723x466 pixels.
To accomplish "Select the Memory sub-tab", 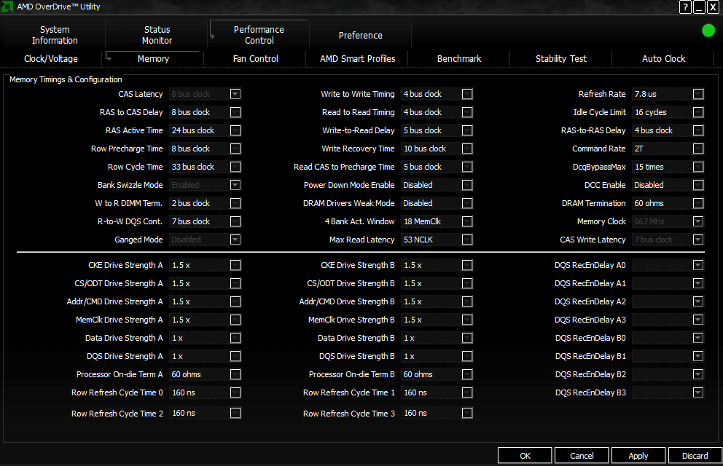I will tap(153, 58).
